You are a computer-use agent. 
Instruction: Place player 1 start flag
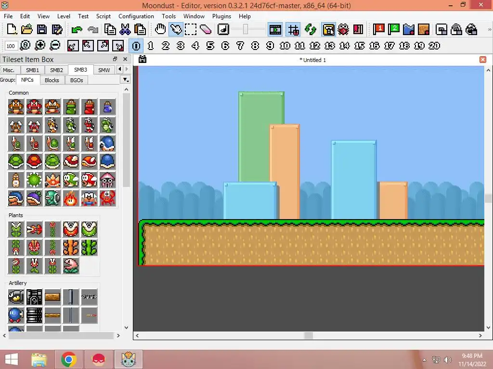pyautogui.click(x=379, y=29)
